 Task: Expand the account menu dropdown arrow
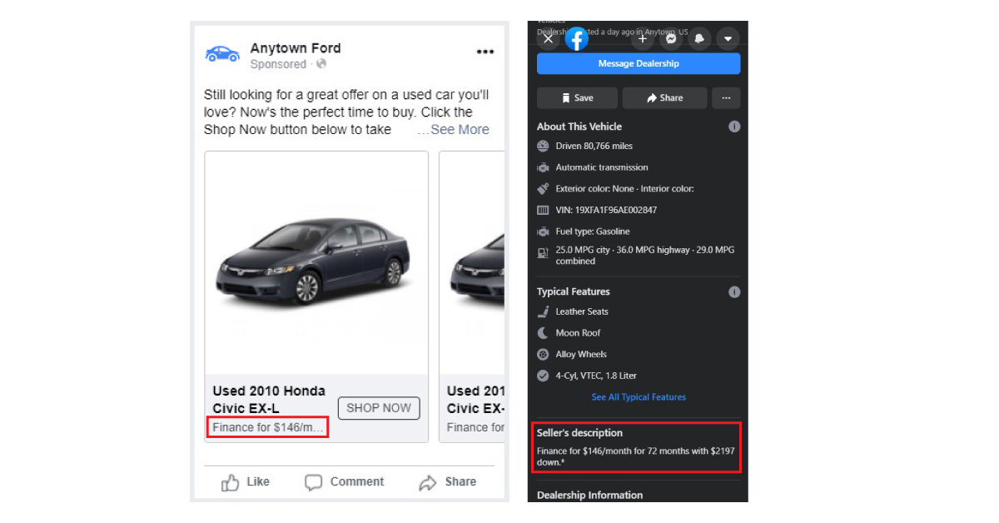(x=728, y=38)
